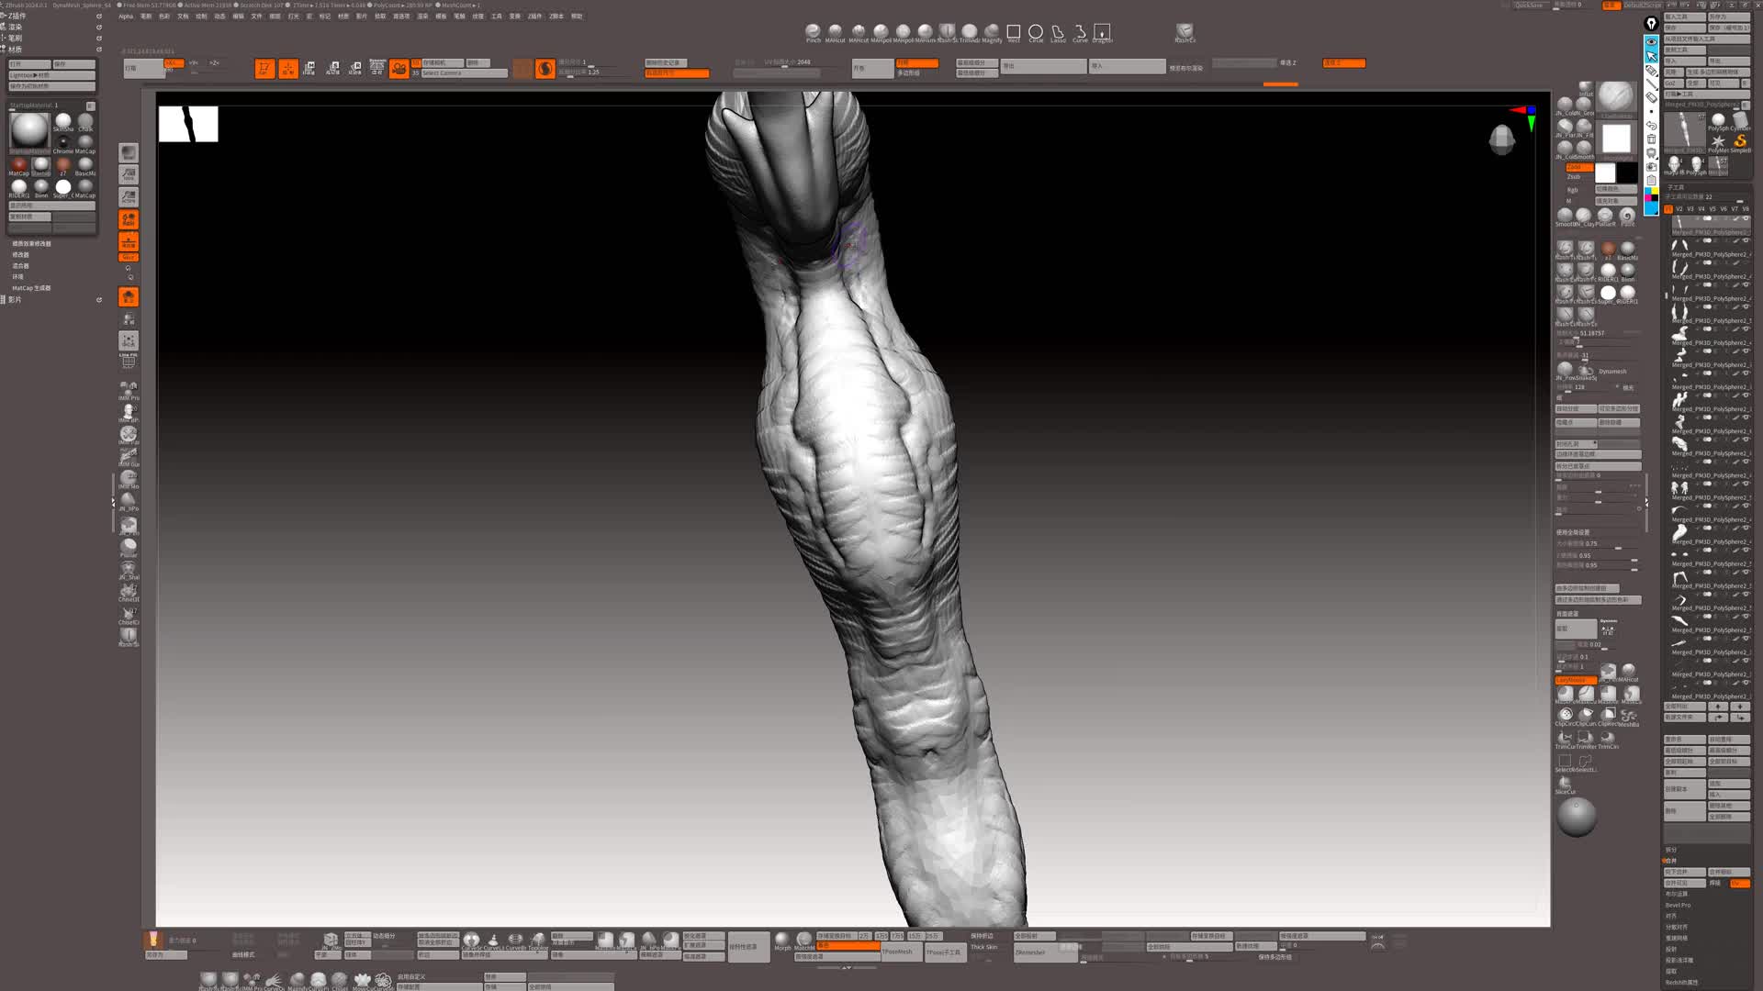Click the QuickSave button

[1529, 6]
